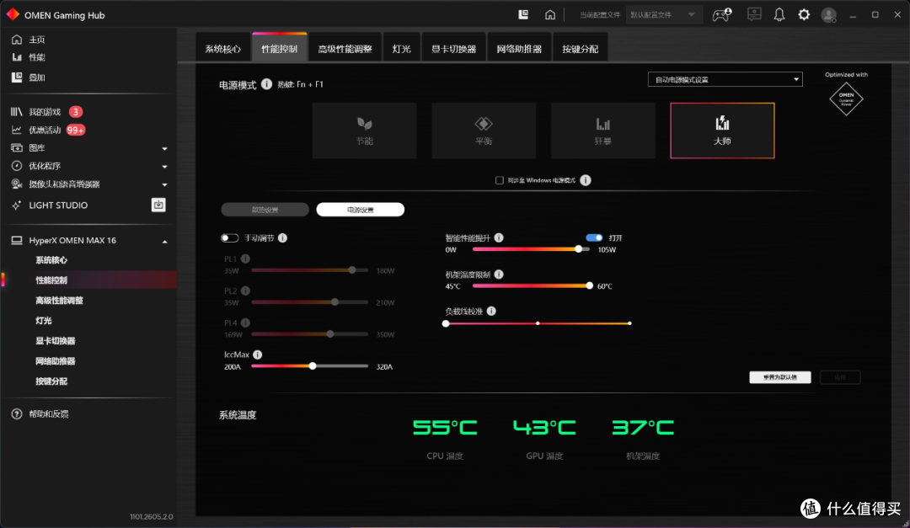Screen dimensions: 910x528
Task: Switch to the 按键分配 tab
Action: (580, 49)
